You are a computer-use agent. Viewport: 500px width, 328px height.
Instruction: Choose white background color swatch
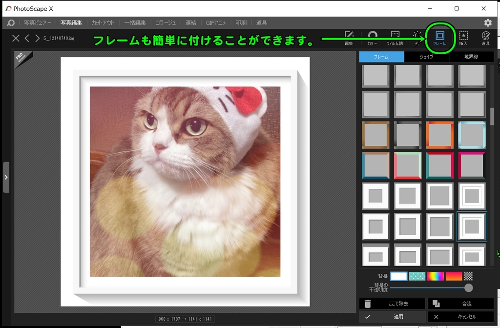pyautogui.click(x=398, y=276)
